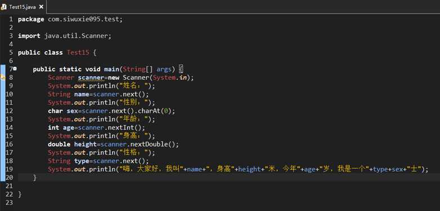Click line number 1 in the gutter
The height and width of the screenshot is (211, 440).
point(11,19)
